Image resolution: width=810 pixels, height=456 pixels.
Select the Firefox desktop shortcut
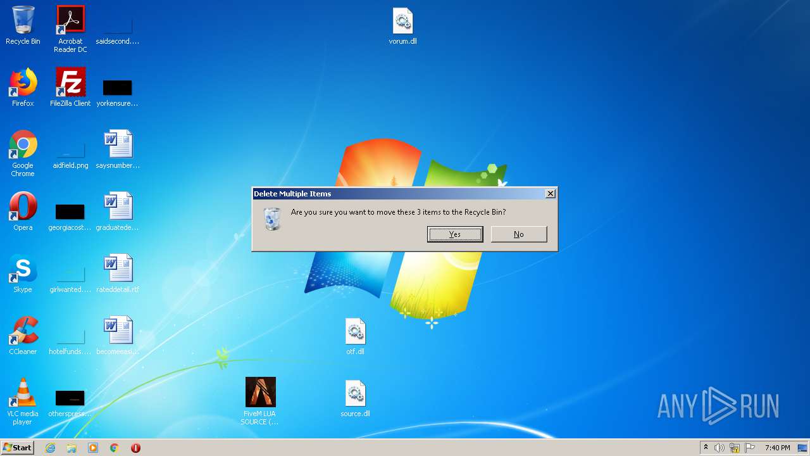click(23, 87)
